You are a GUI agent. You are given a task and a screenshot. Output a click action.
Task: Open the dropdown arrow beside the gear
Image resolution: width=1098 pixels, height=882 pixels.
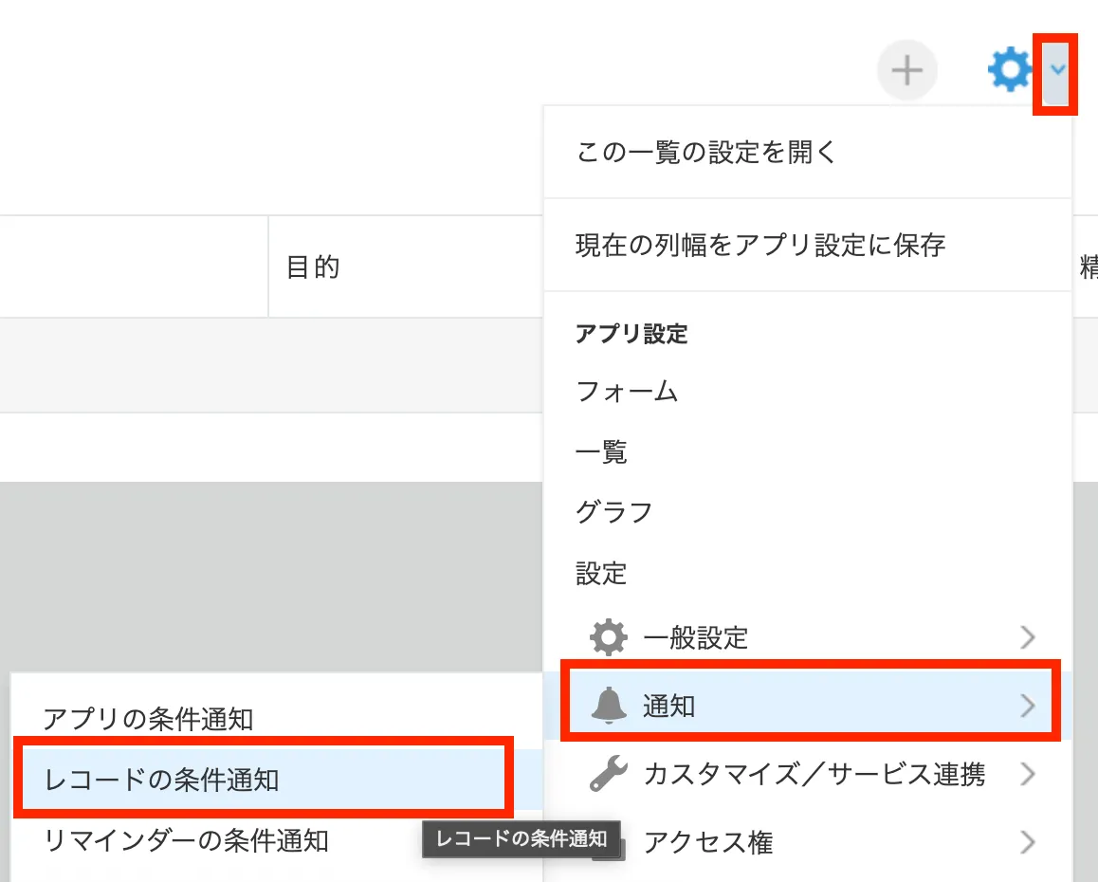tap(1056, 70)
